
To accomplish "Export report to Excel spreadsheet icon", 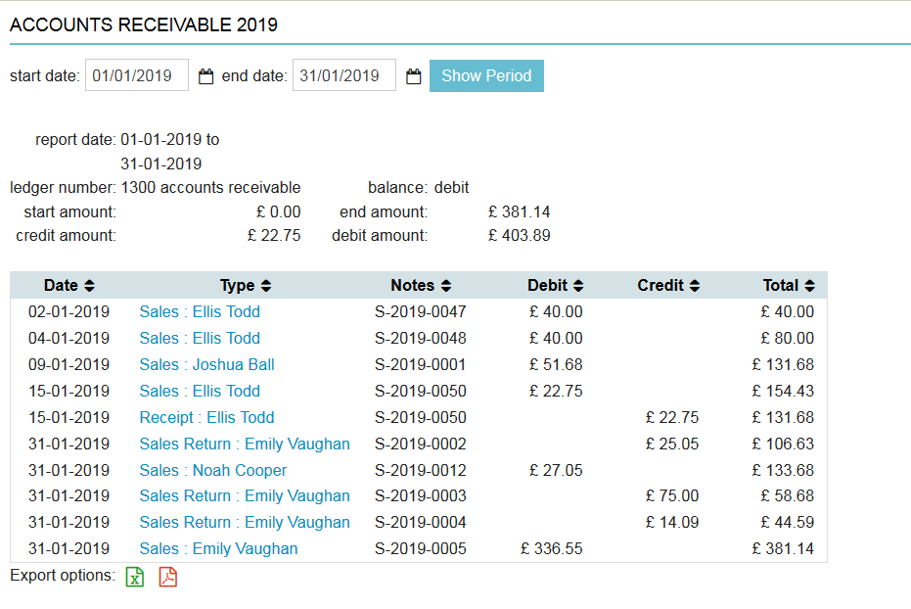I will click(x=135, y=577).
